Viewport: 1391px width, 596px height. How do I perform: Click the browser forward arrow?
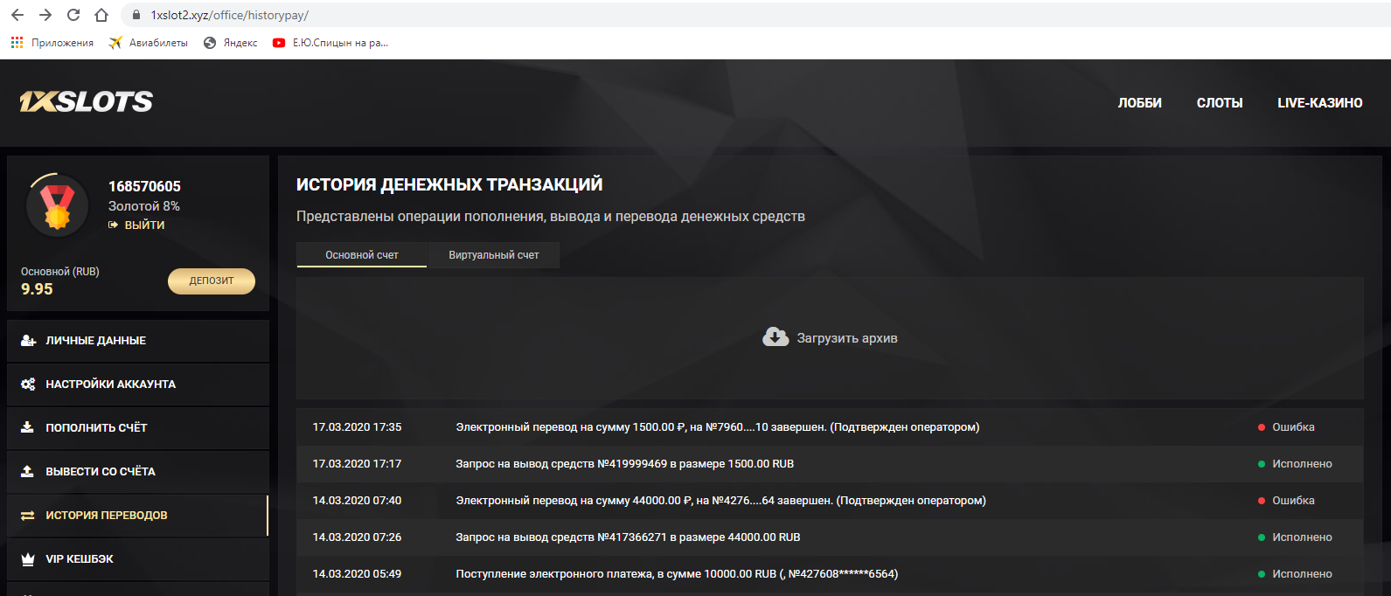pyautogui.click(x=45, y=15)
